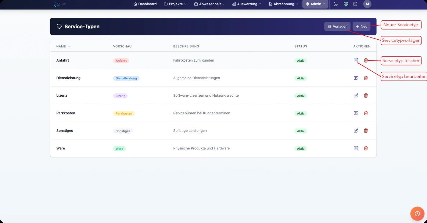Open the Auswertung dropdown menu
The image size is (427, 223).
[x=246, y=4]
